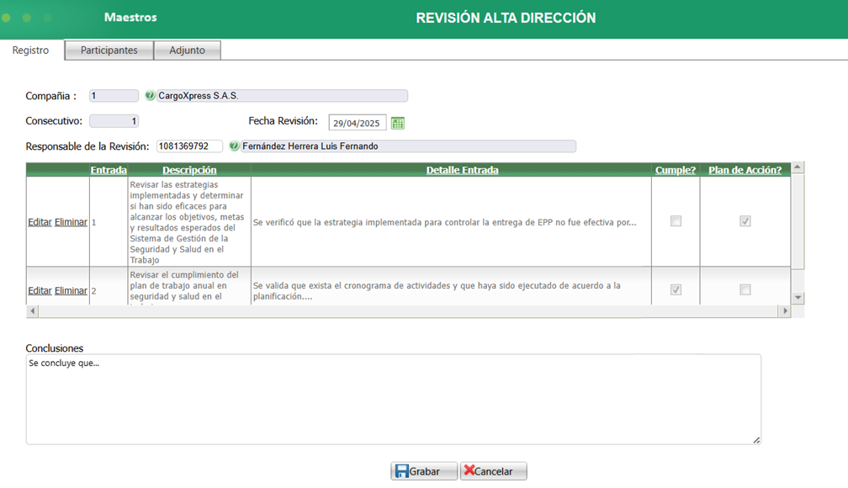
Task: Click Eliminar on entrada 1
Action: [x=72, y=221]
